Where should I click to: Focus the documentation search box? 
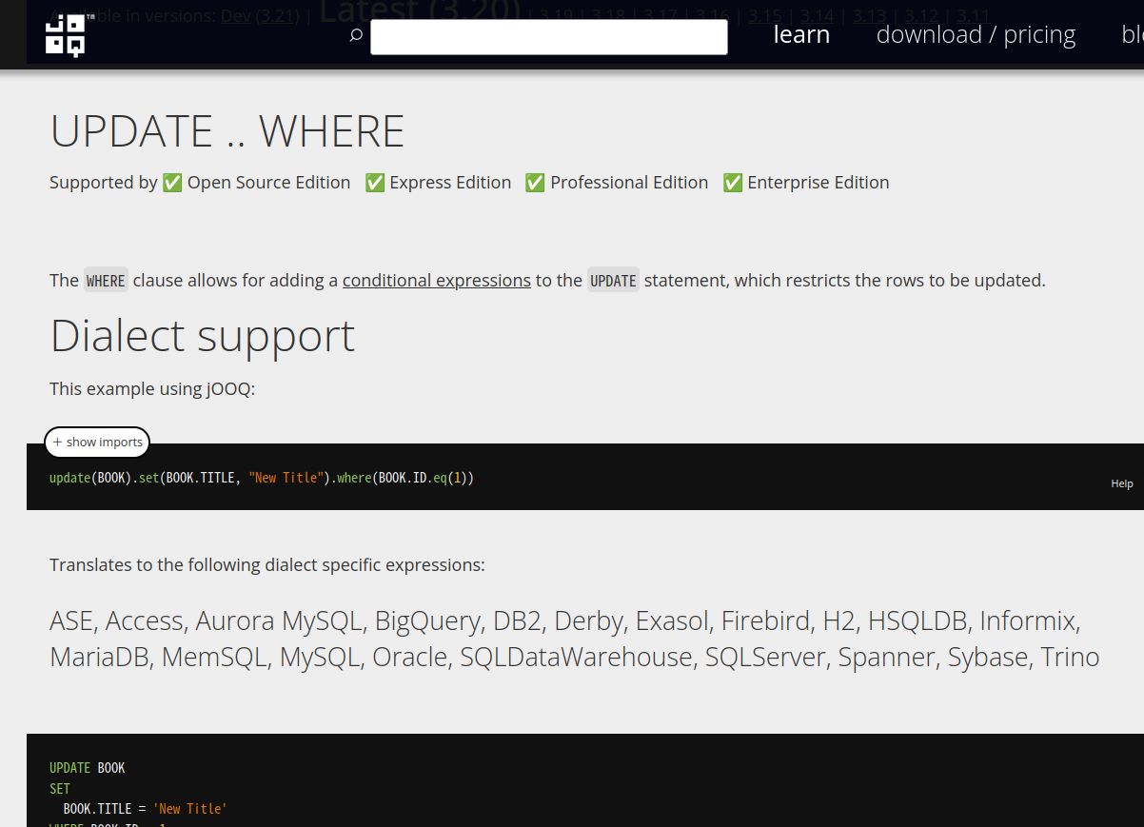[x=548, y=37]
